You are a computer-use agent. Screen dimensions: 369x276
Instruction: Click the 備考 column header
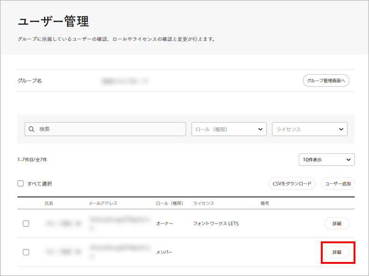coord(265,203)
